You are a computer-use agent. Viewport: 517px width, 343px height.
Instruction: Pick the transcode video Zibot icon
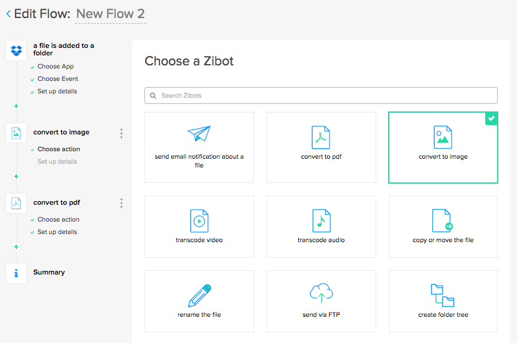click(199, 220)
